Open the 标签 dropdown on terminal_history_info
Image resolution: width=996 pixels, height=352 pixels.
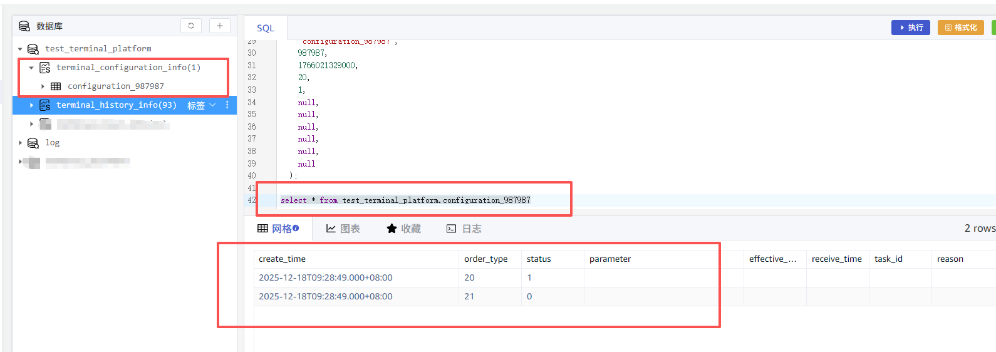pyautogui.click(x=202, y=105)
